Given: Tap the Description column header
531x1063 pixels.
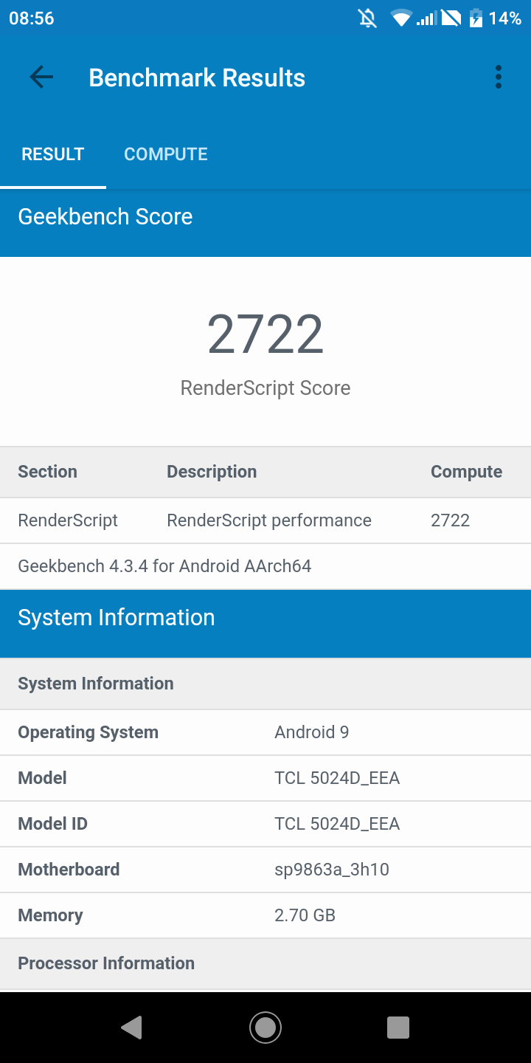Looking at the screenshot, I should pos(212,472).
